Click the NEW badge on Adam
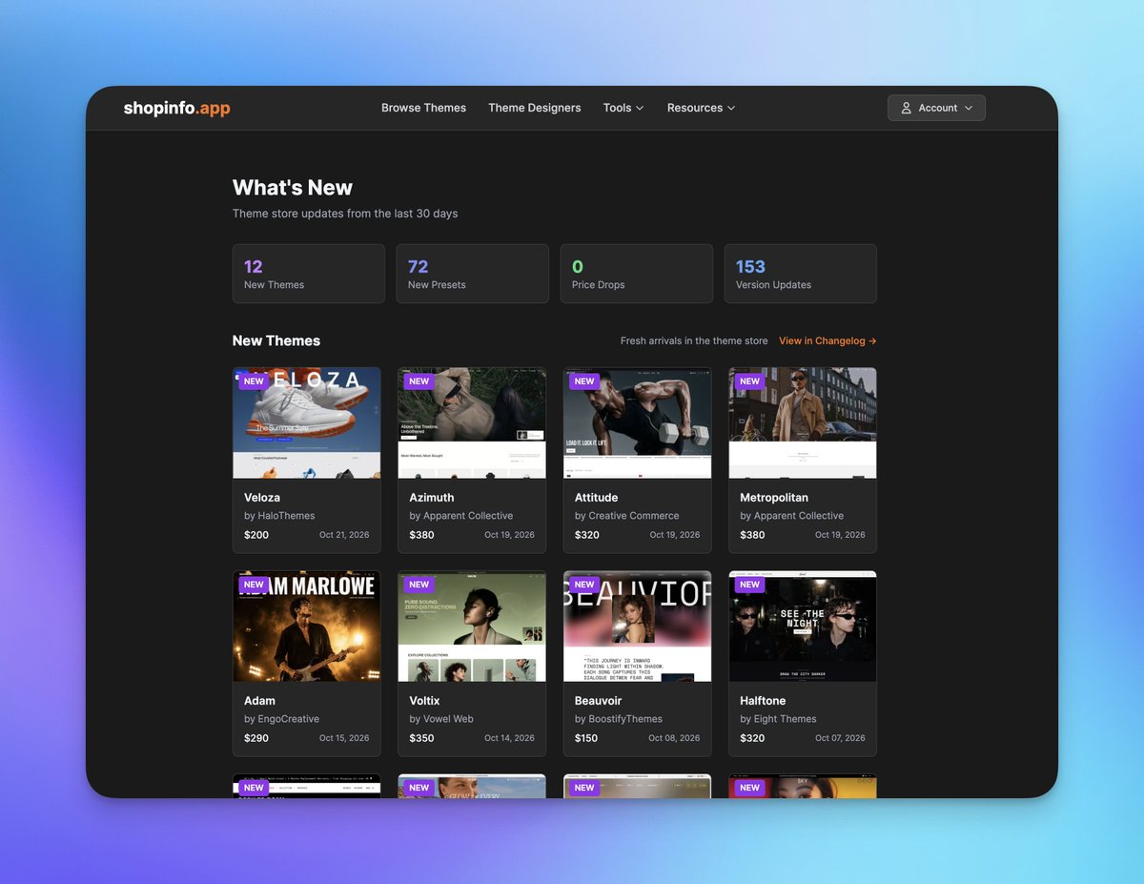 [x=254, y=585]
